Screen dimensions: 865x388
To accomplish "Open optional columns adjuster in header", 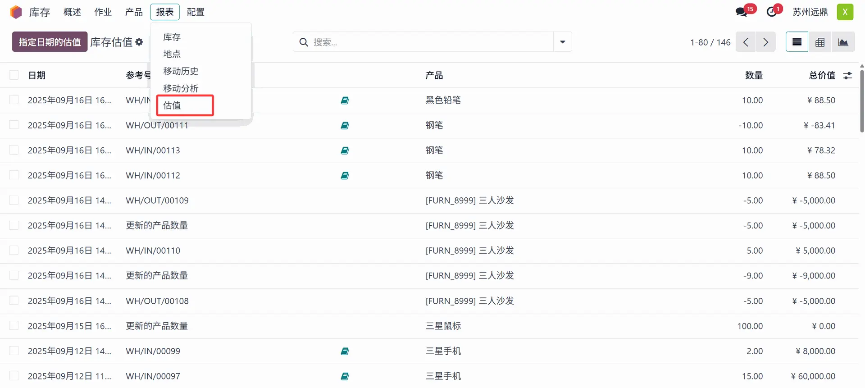I will pyautogui.click(x=847, y=76).
